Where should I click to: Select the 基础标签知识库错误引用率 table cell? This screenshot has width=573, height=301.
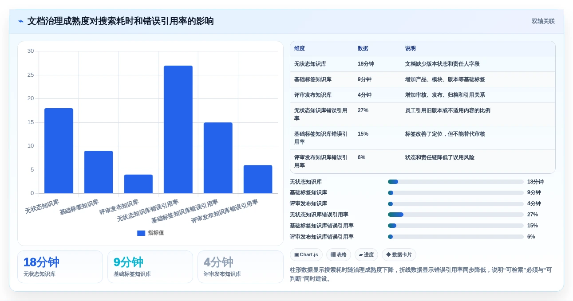(321, 138)
